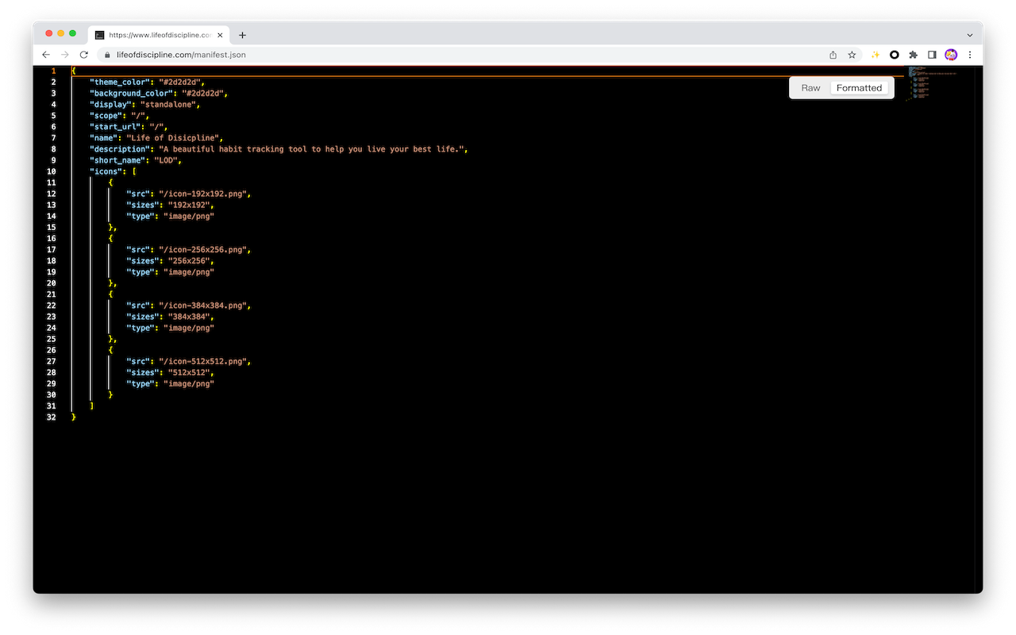Click the "display" key
Screen dimensions: 1016x635
[110, 104]
